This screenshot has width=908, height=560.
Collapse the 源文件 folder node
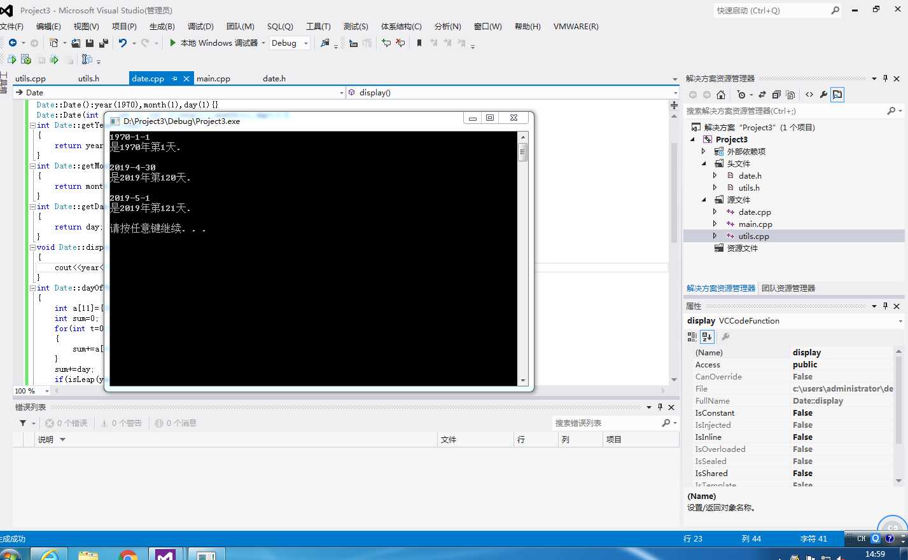704,200
